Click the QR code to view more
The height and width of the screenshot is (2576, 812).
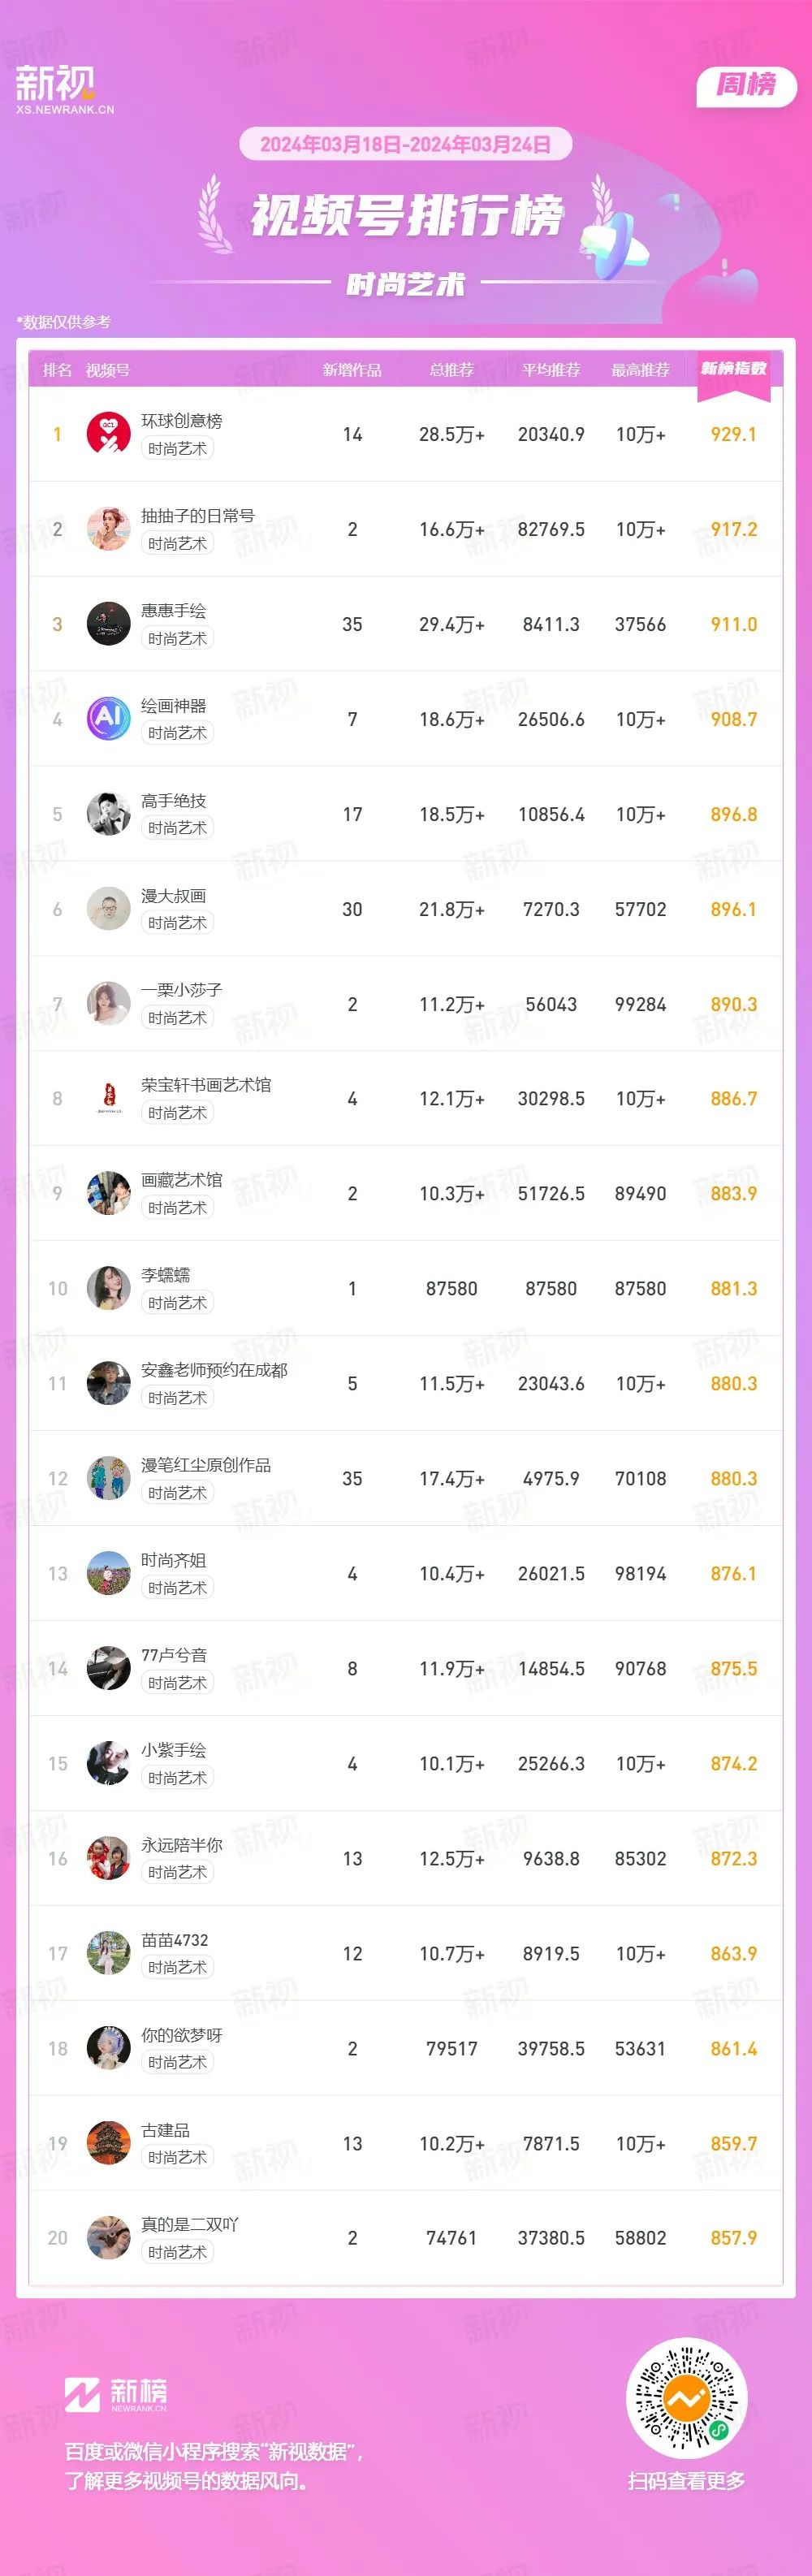(686, 2398)
